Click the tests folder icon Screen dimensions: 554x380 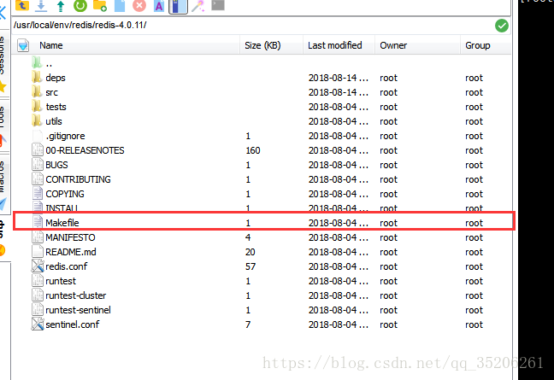37,106
